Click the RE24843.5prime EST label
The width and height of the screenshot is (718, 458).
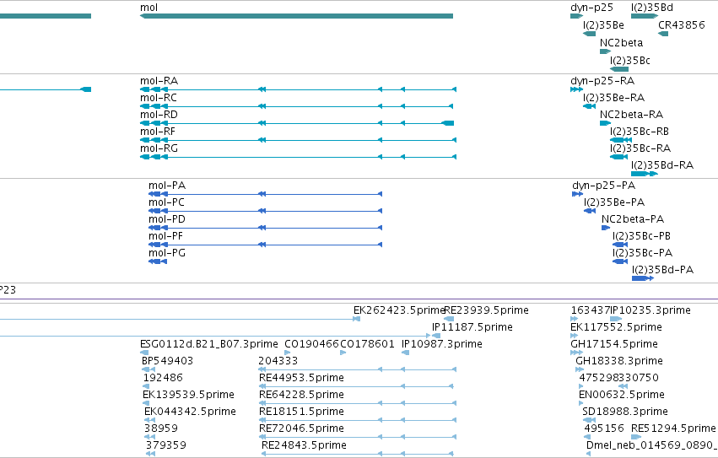point(304,446)
